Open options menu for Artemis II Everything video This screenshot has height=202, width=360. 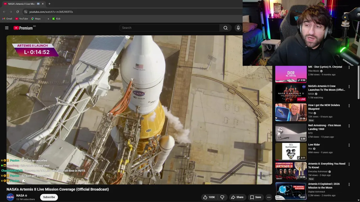[x=349, y=164]
